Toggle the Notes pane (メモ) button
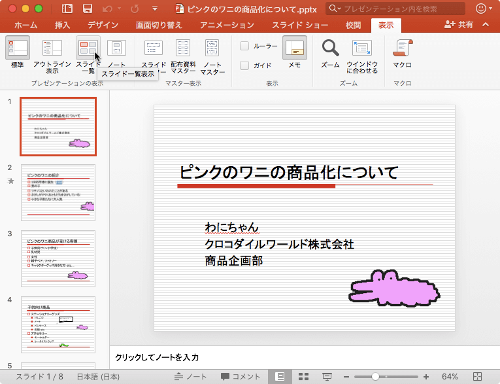This screenshot has width=500, height=384. pyautogui.click(x=295, y=52)
